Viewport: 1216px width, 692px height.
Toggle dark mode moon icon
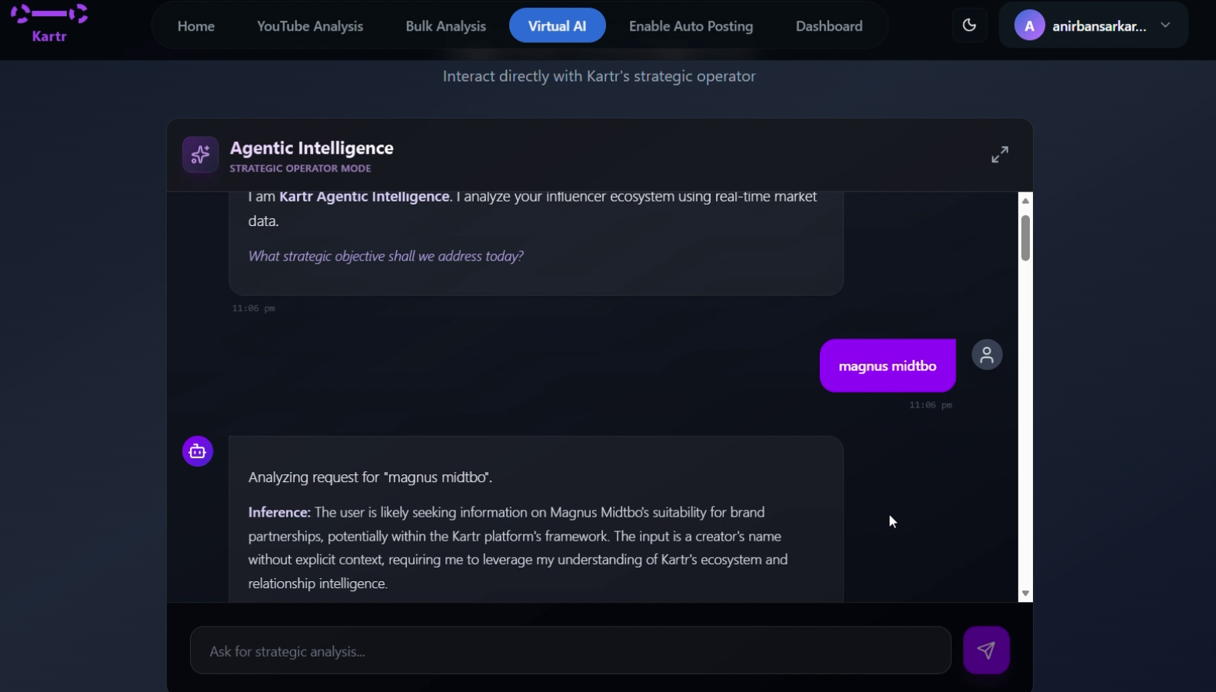(969, 25)
